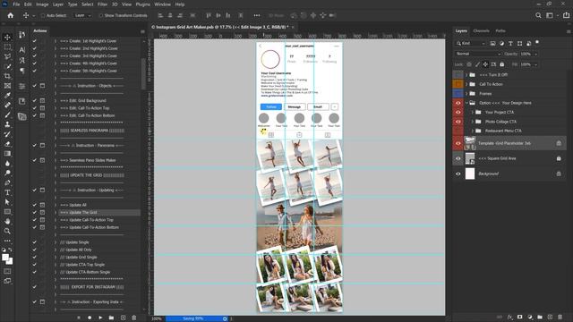Add layer style fx icon
573x322 pixels.
(509, 318)
